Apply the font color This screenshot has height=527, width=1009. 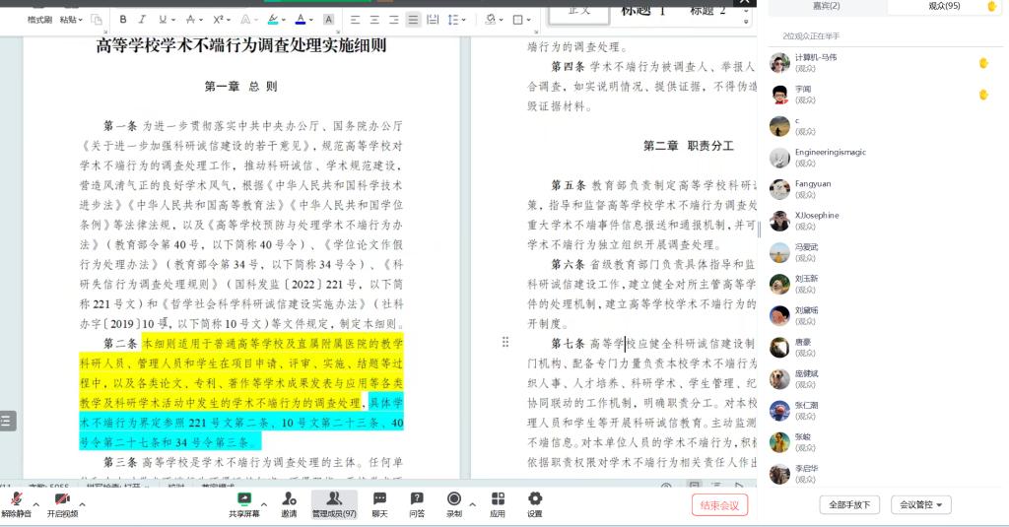point(300,20)
